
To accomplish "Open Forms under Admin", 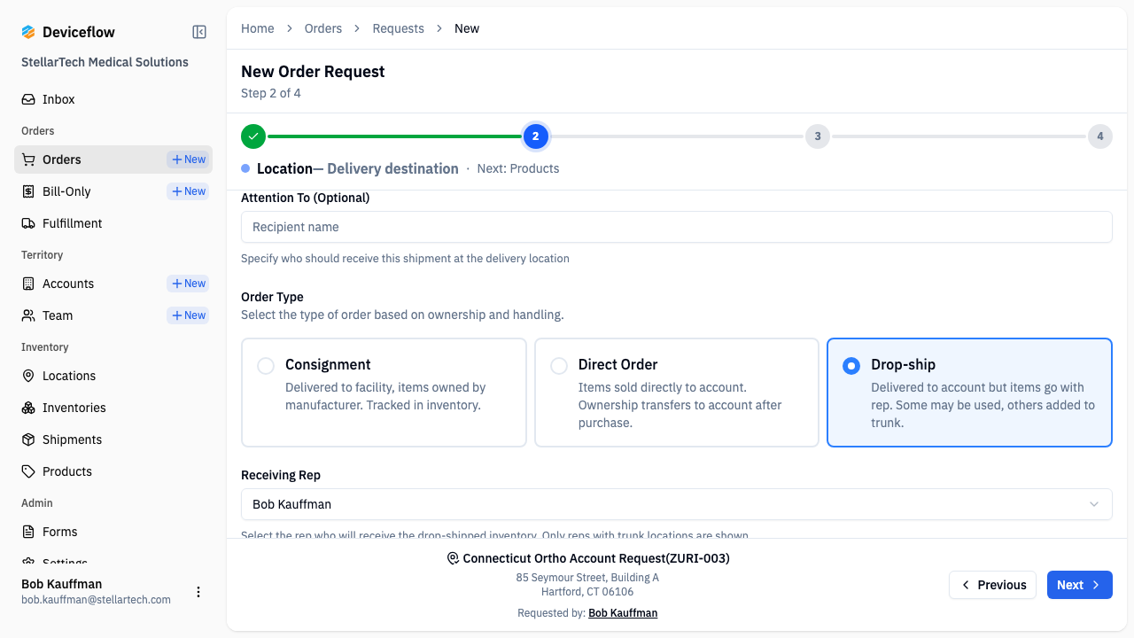I will (113, 532).
